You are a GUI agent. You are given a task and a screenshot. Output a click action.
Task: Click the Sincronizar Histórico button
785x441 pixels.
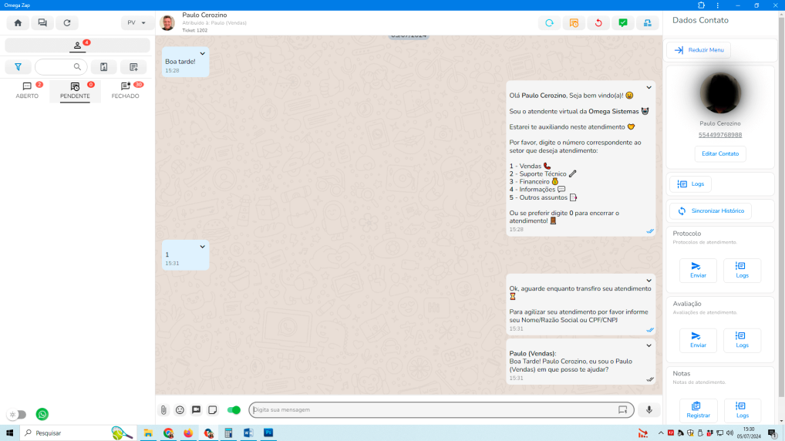[x=710, y=210]
